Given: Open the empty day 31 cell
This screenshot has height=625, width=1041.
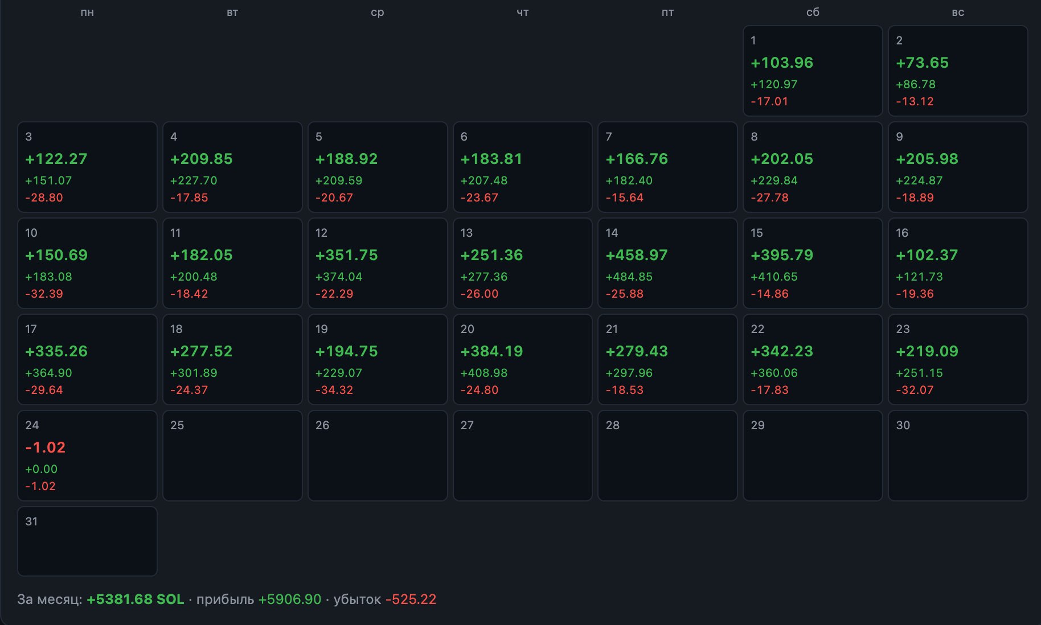Looking at the screenshot, I should tap(87, 541).
